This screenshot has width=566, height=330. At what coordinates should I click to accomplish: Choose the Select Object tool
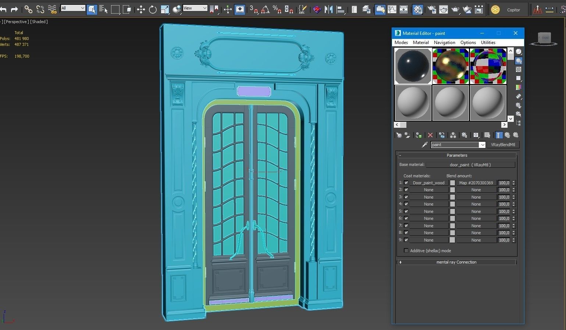(x=92, y=10)
